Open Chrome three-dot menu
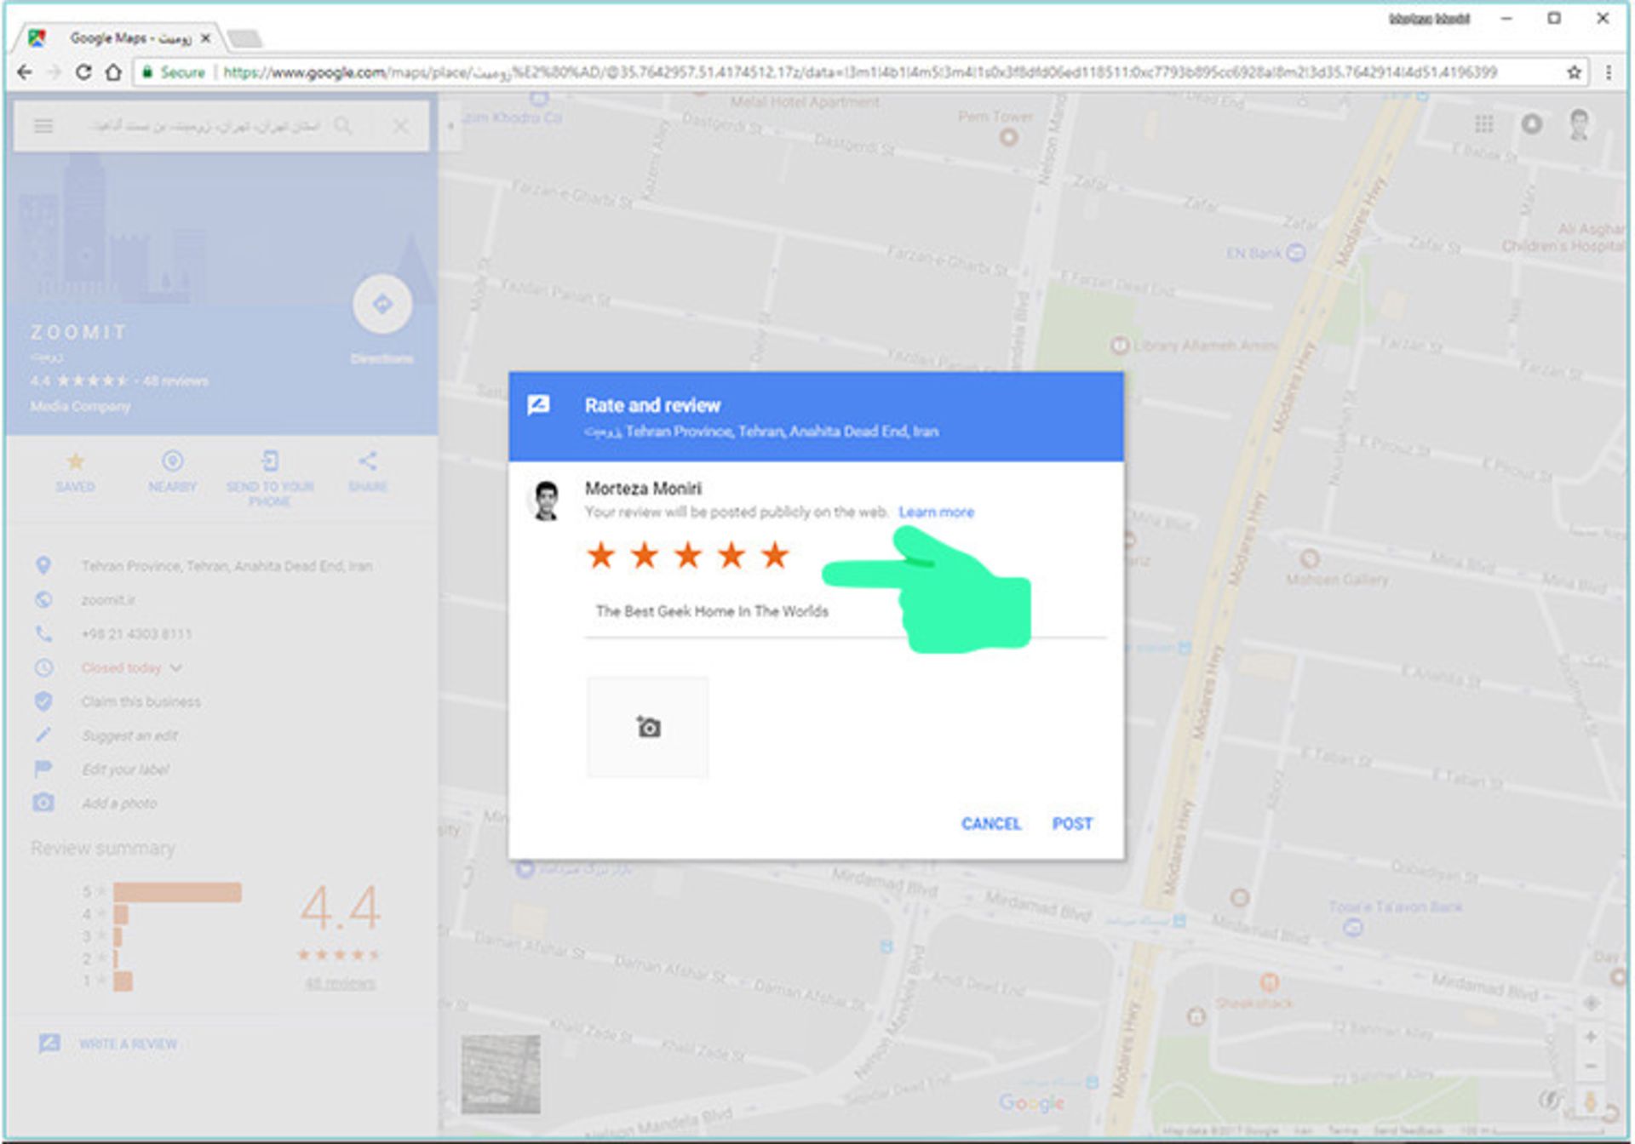Image resolution: width=1635 pixels, height=1144 pixels. (x=1608, y=72)
